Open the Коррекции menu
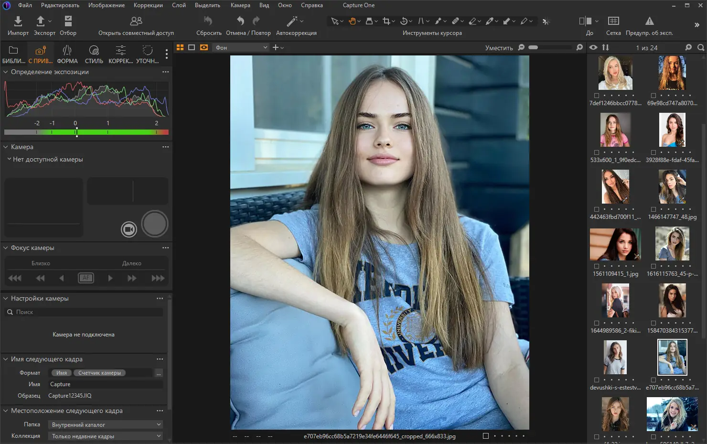This screenshot has width=707, height=444. (x=148, y=5)
